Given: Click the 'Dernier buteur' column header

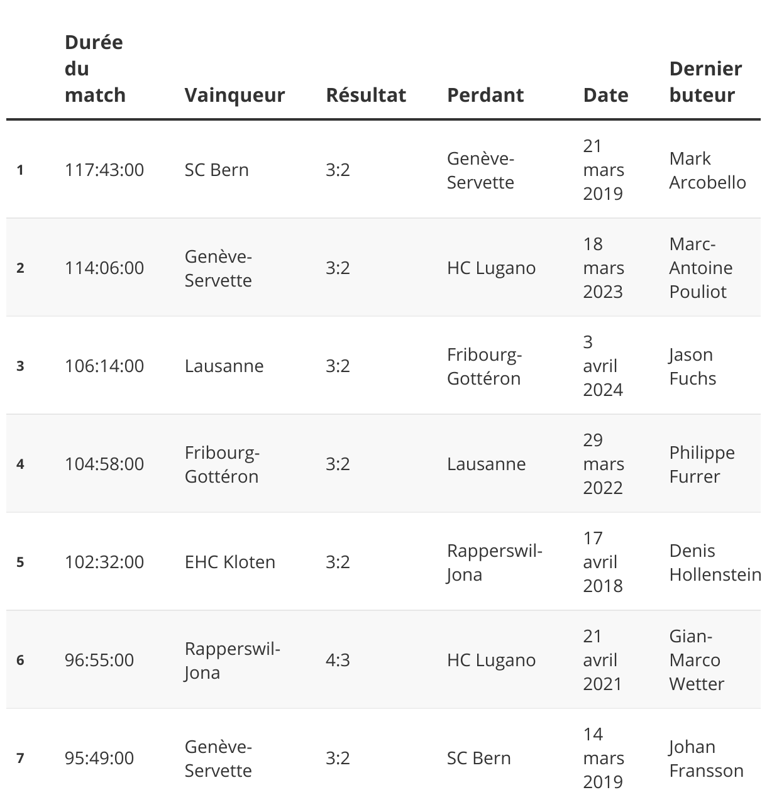Looking at the screenshot, I should coord(705,82).
